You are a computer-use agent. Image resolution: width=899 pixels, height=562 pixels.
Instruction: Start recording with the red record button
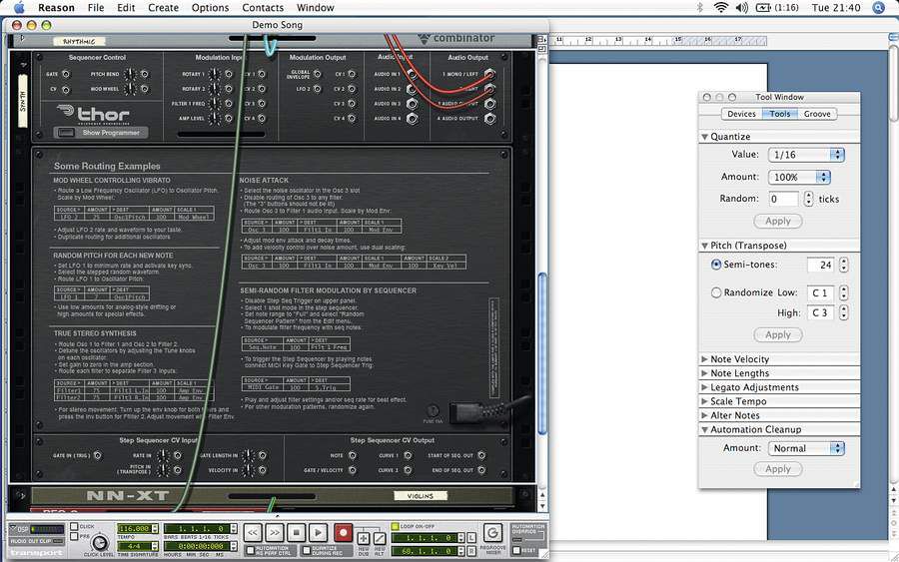pos(343,533)
